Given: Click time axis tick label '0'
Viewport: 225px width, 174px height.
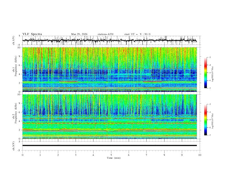Looking at the screenshot, I should (x=22, y=155).
